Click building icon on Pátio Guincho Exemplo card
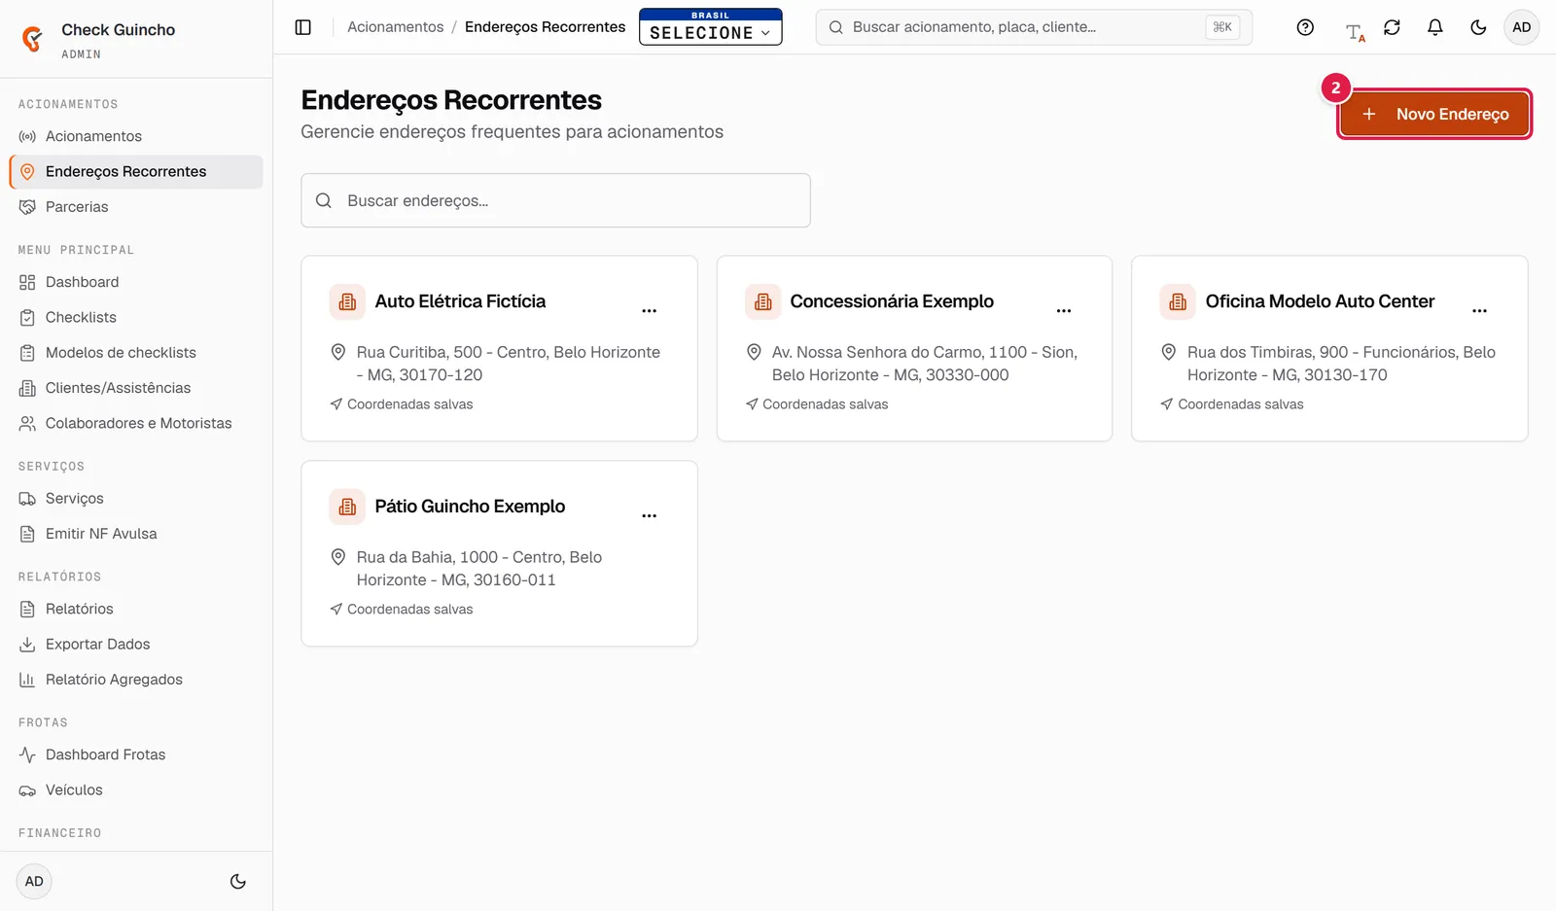 tap(347, 508)
